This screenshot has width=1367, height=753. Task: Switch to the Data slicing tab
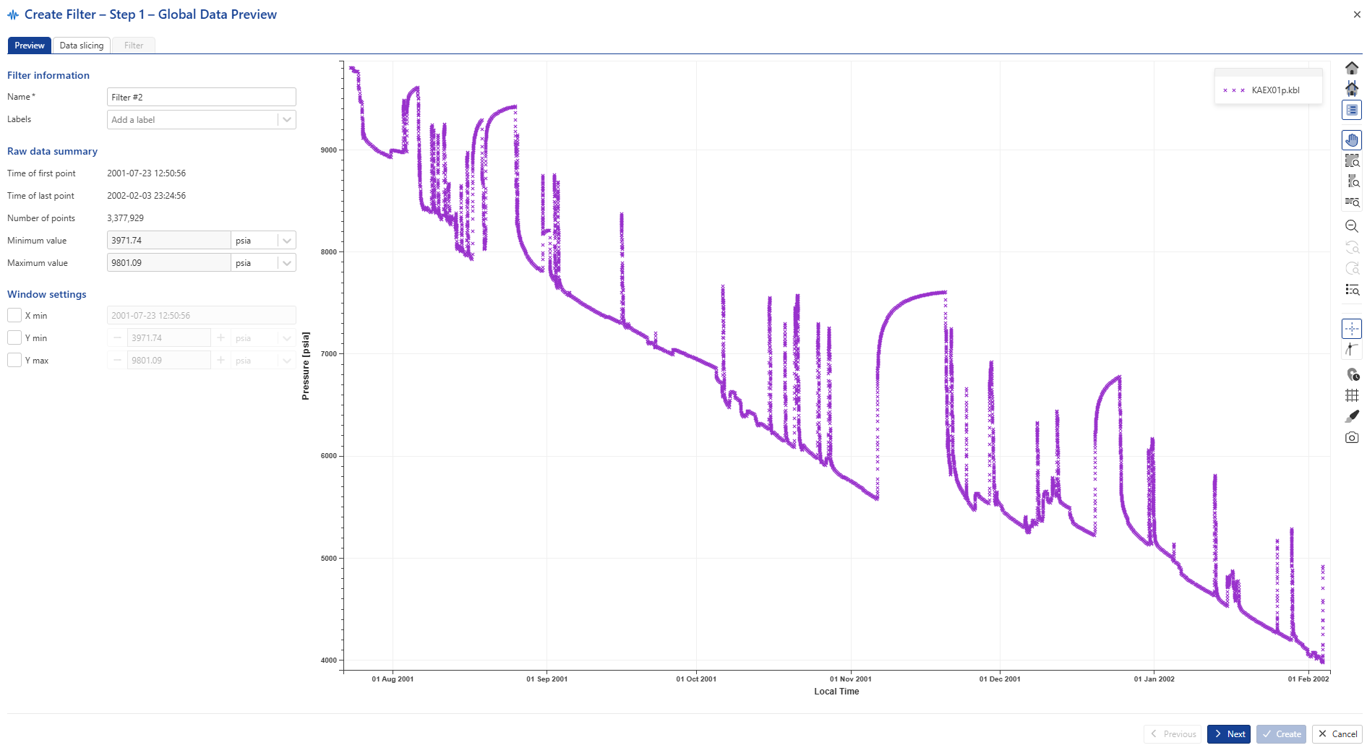tap(81, 46)
